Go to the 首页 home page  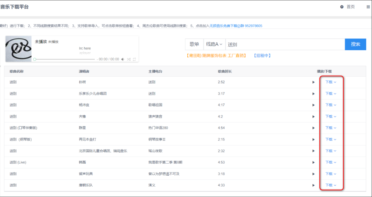348,7
